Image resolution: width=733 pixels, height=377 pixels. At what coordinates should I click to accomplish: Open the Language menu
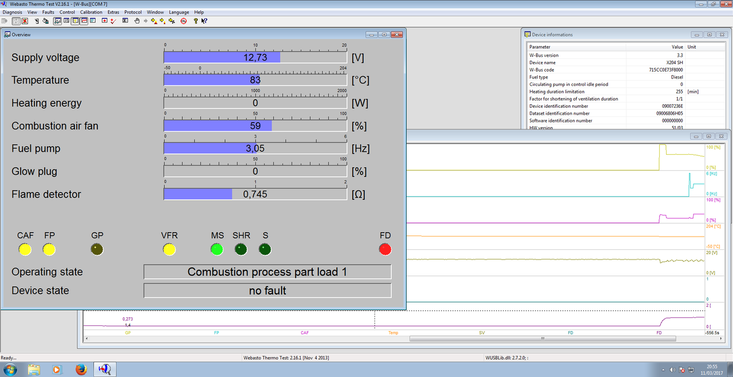179,12
